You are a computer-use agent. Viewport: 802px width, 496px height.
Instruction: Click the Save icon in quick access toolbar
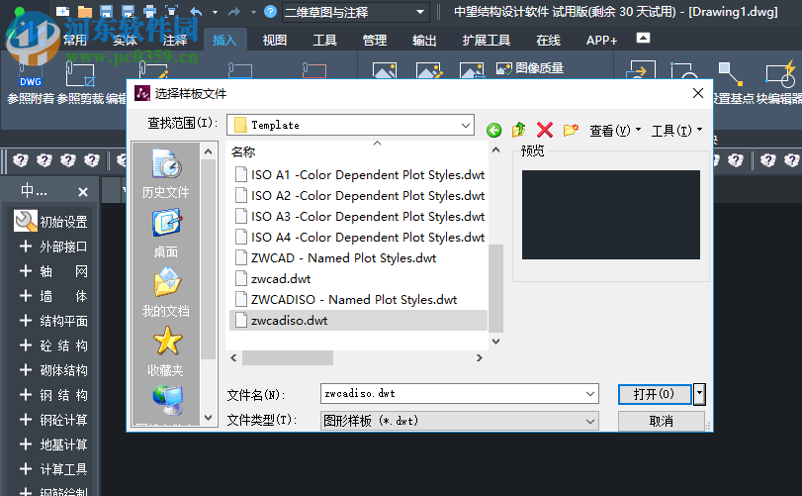coord(107,12)
